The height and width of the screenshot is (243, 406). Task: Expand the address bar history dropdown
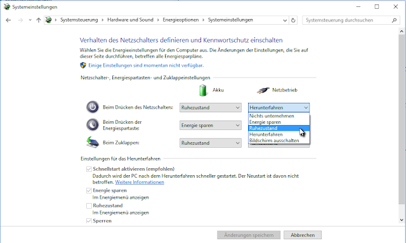[x=285, y=20]
